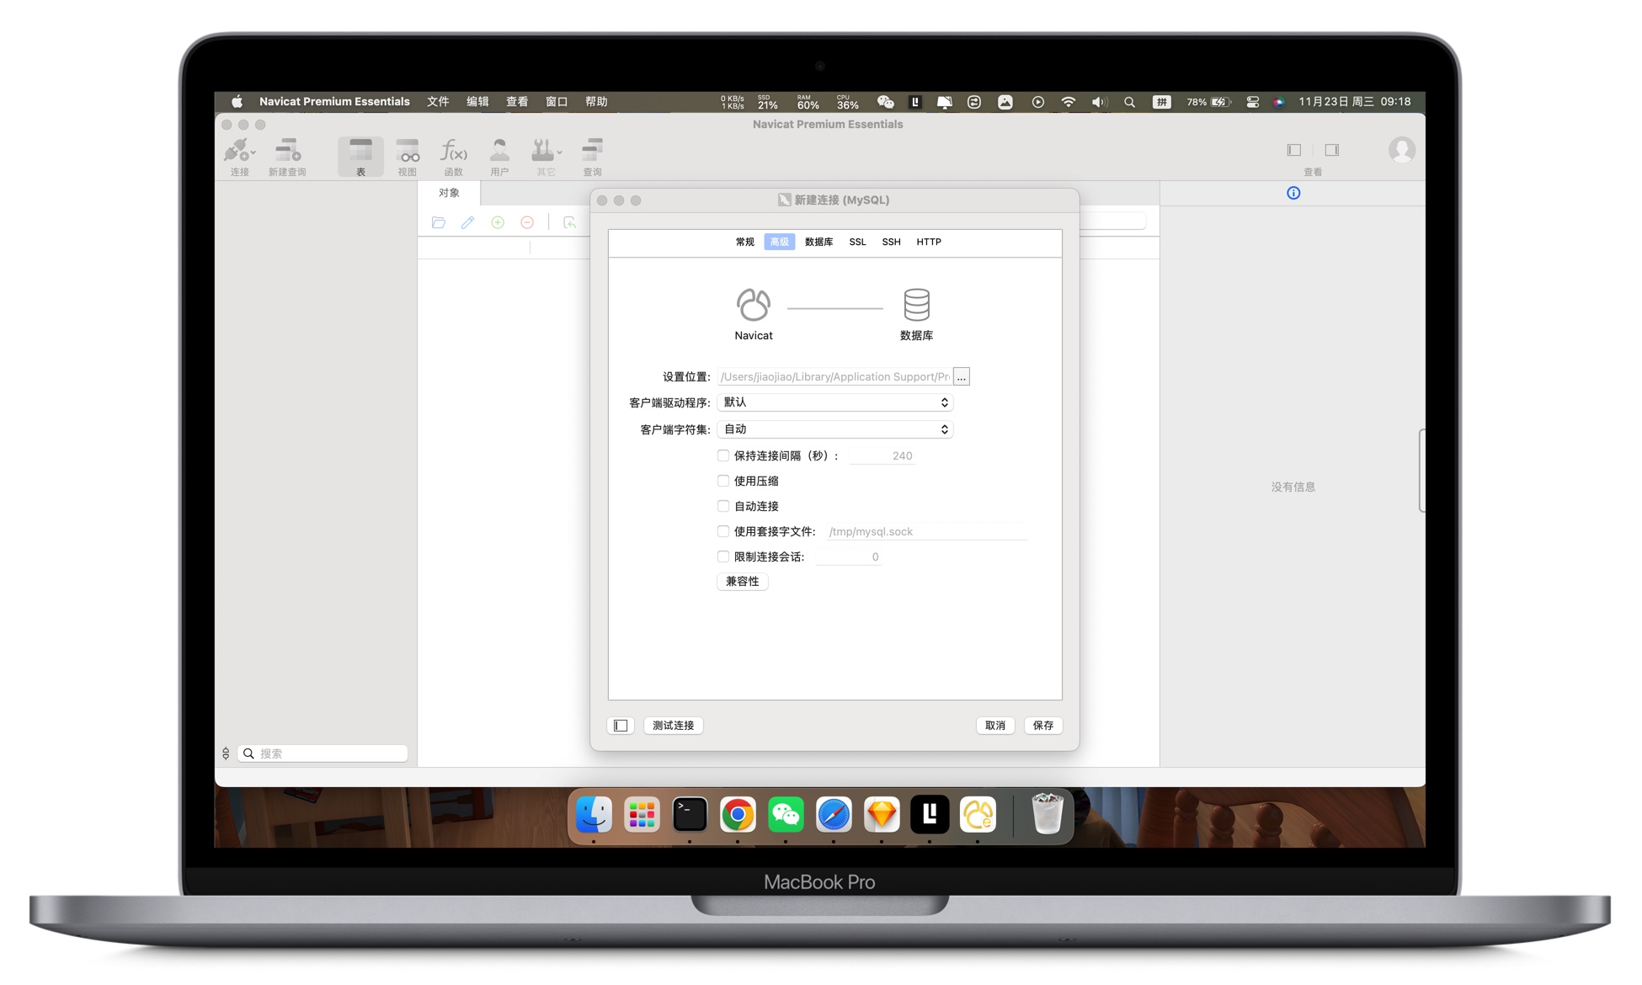Open the View (查看) menu
The image size is (1642, 985).
click(x=517, y=102)
